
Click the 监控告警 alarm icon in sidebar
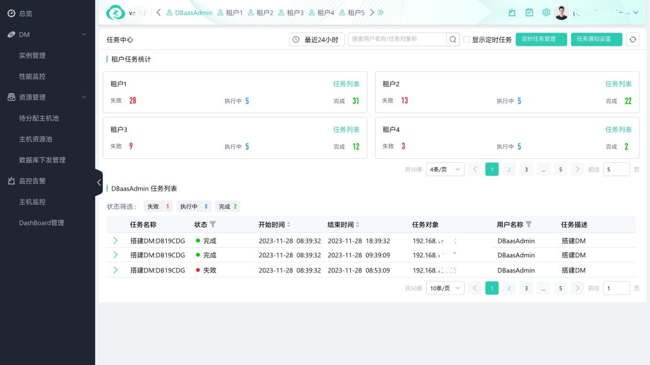11,180
